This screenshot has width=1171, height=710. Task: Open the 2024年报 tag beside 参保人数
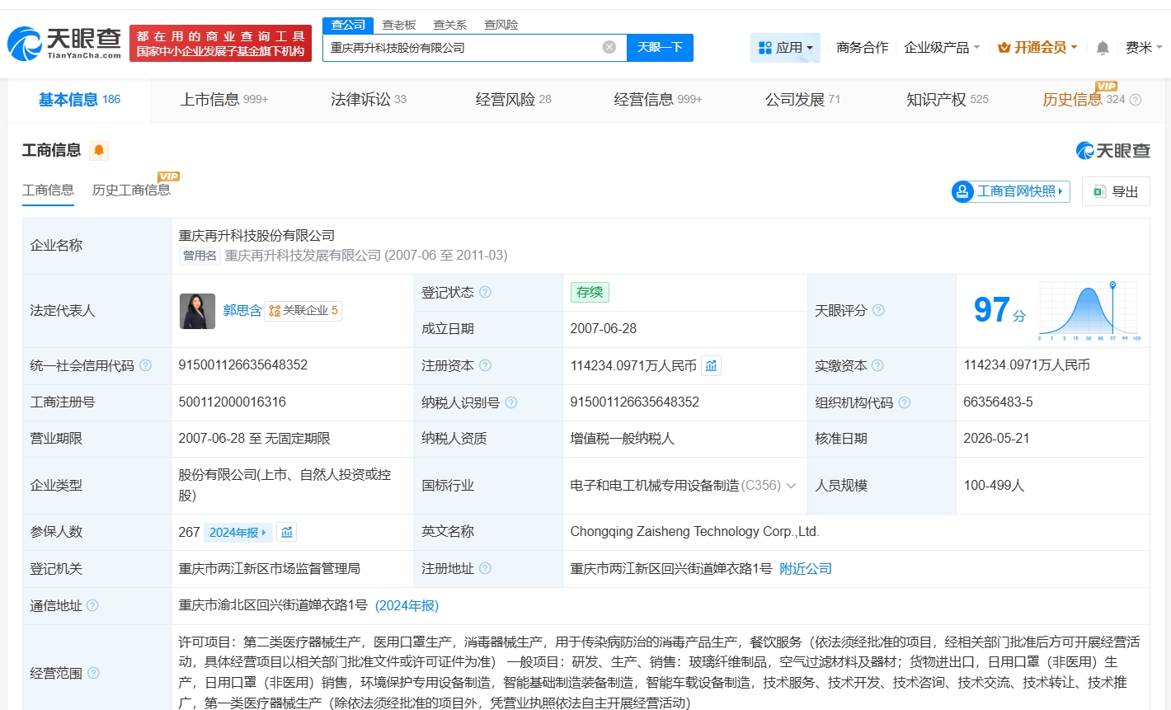click(237, 533)
